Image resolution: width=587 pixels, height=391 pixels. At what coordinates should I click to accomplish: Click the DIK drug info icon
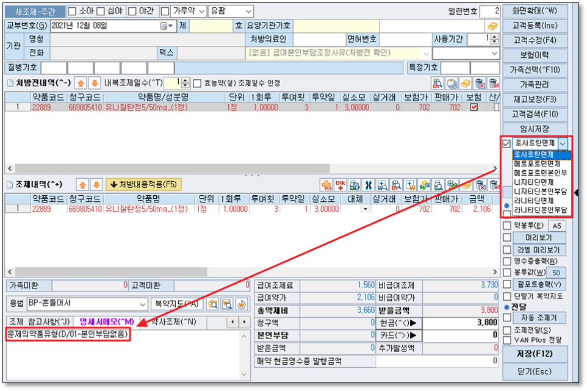[x=340, y=184]
